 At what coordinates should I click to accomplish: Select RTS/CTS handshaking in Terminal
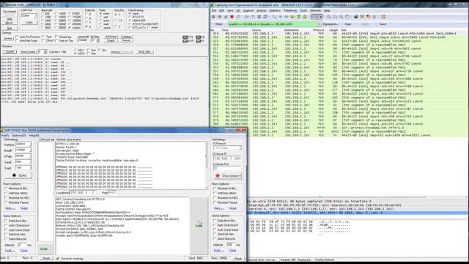pyautogui.click(x=136, y=17)
